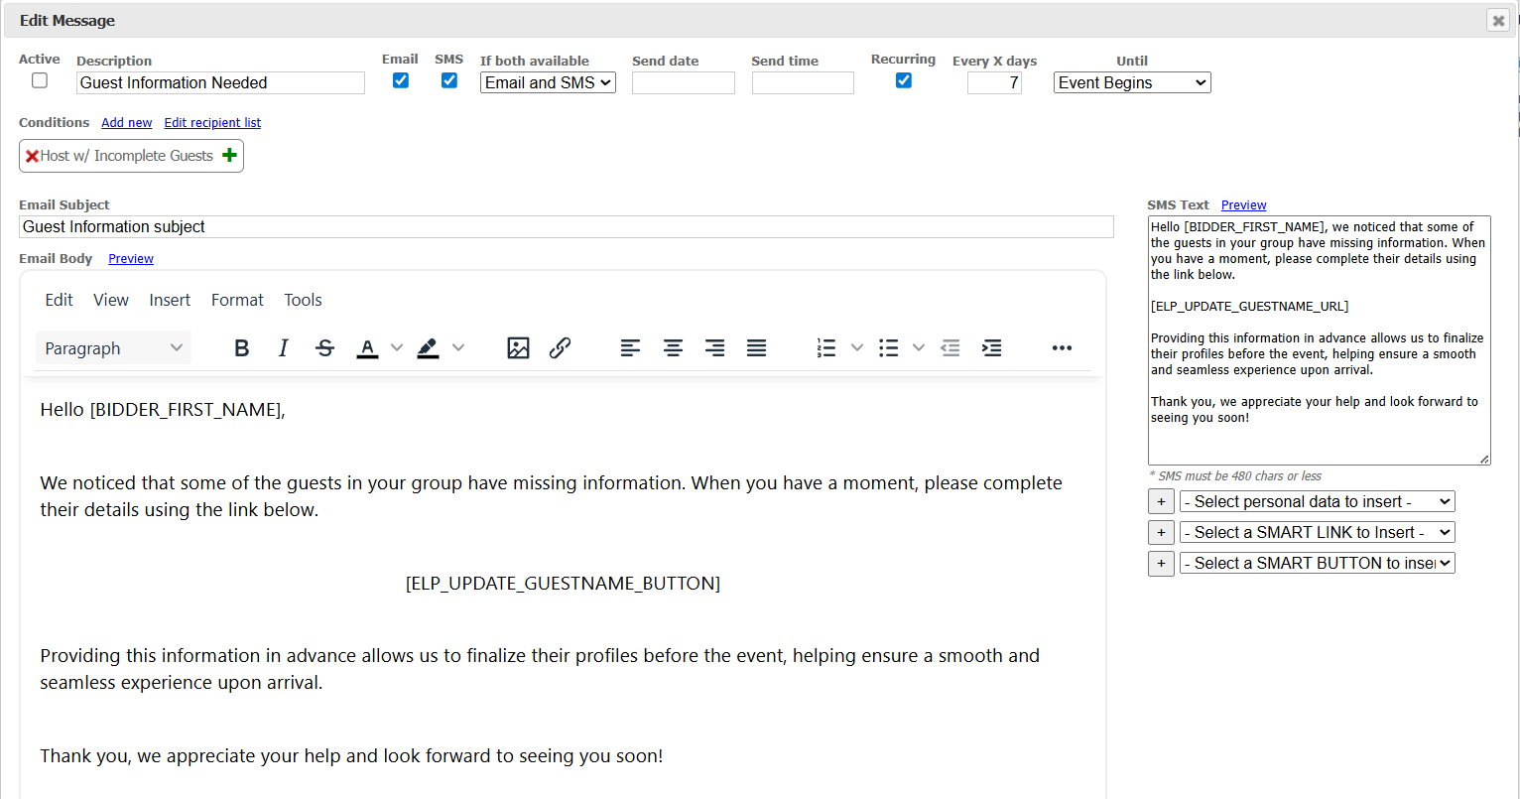
Task: Click the Description input field
Action: pos(220,83)
